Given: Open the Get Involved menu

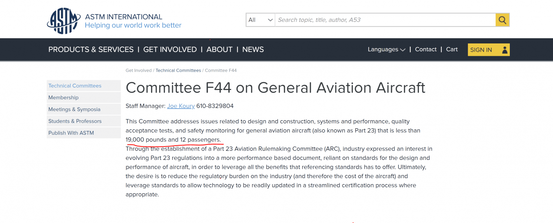Looking at the screenshot, I should click(170, 49).
